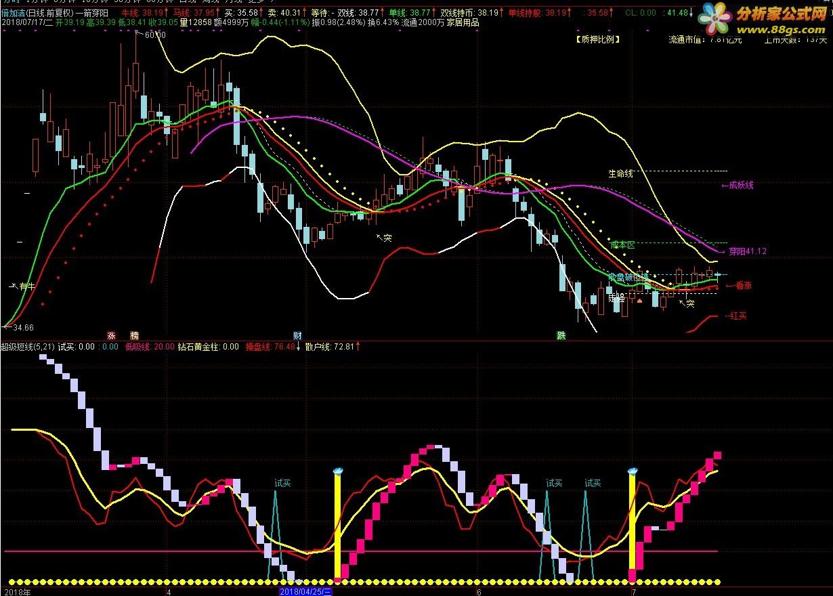This screenshot has width=833, height=596.
Task: Click the 散户线: 72.81 indicator value
Action: click(x=329, y=347)
